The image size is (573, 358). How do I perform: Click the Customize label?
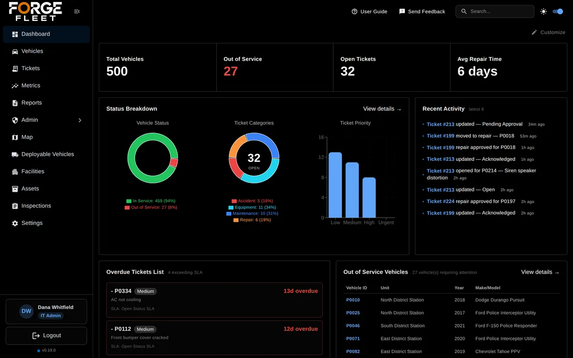coord(553,32)
